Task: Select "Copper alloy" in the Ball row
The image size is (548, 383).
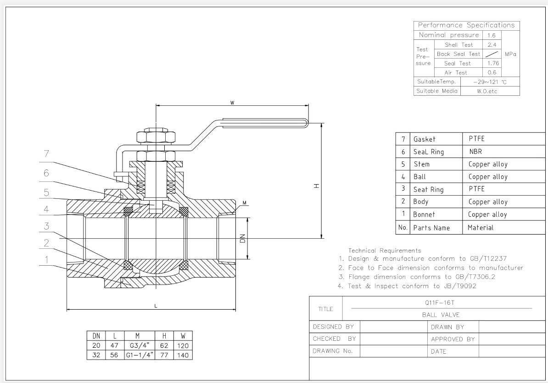Action: tap(488, 177)
